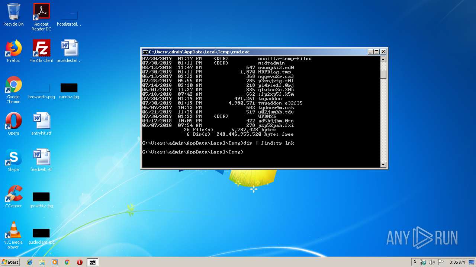Launch Skype desktop shortcut
476x267 pixels.
[x=13, y=160]
